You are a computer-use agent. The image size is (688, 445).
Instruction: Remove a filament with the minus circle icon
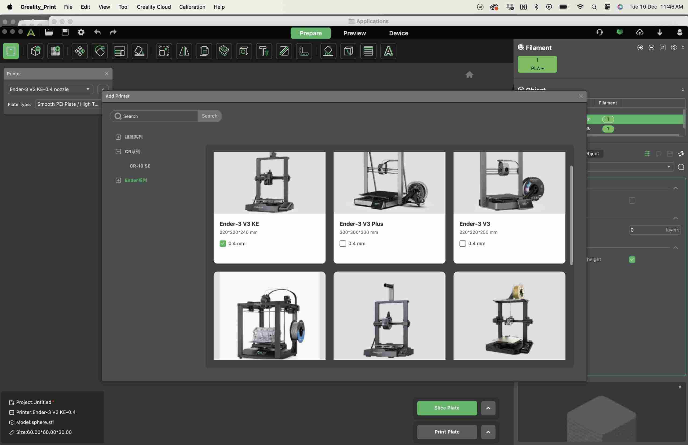tap(651, 47)
